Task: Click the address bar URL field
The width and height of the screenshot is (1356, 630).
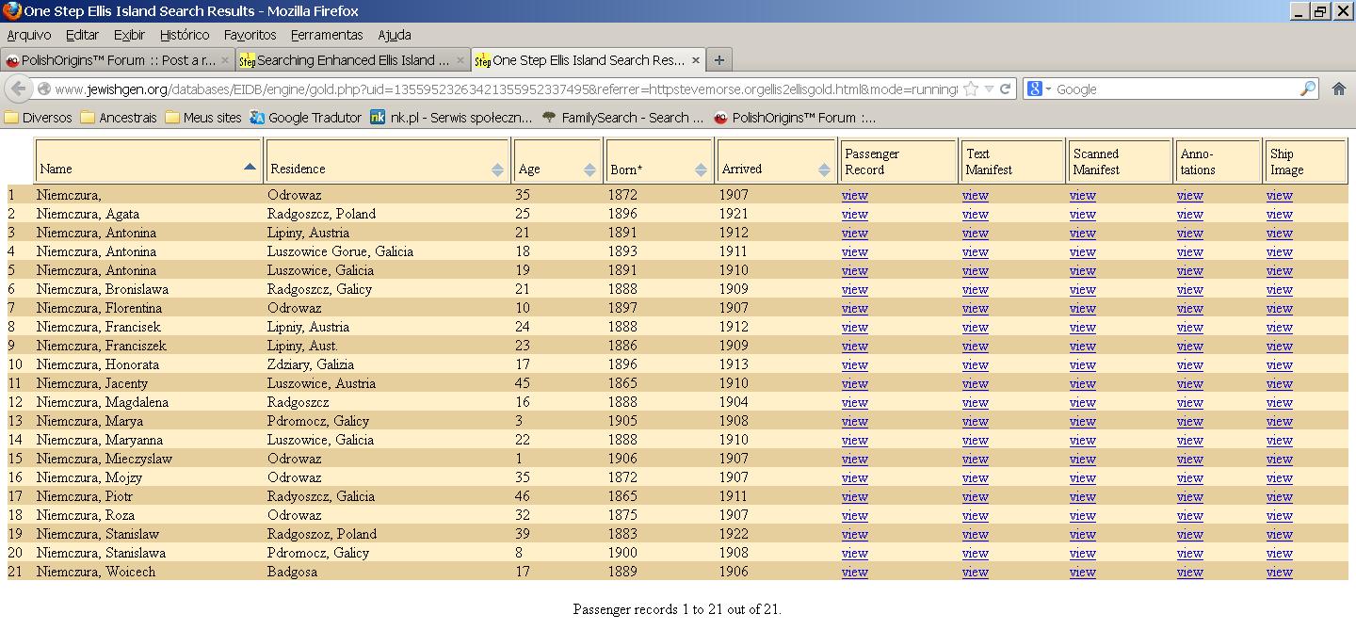Action: coord(506,89)
